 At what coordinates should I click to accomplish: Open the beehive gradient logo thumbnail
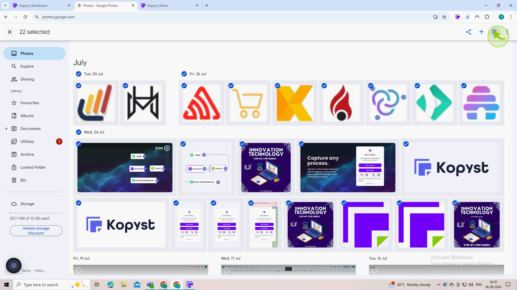[481, 103]
